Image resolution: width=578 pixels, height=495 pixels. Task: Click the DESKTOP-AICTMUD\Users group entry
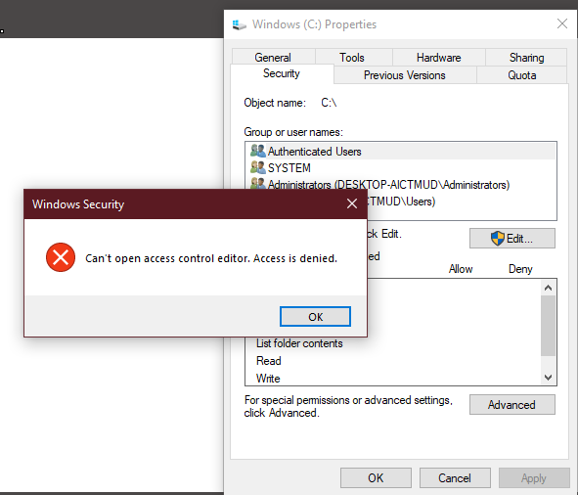(401, 202)
